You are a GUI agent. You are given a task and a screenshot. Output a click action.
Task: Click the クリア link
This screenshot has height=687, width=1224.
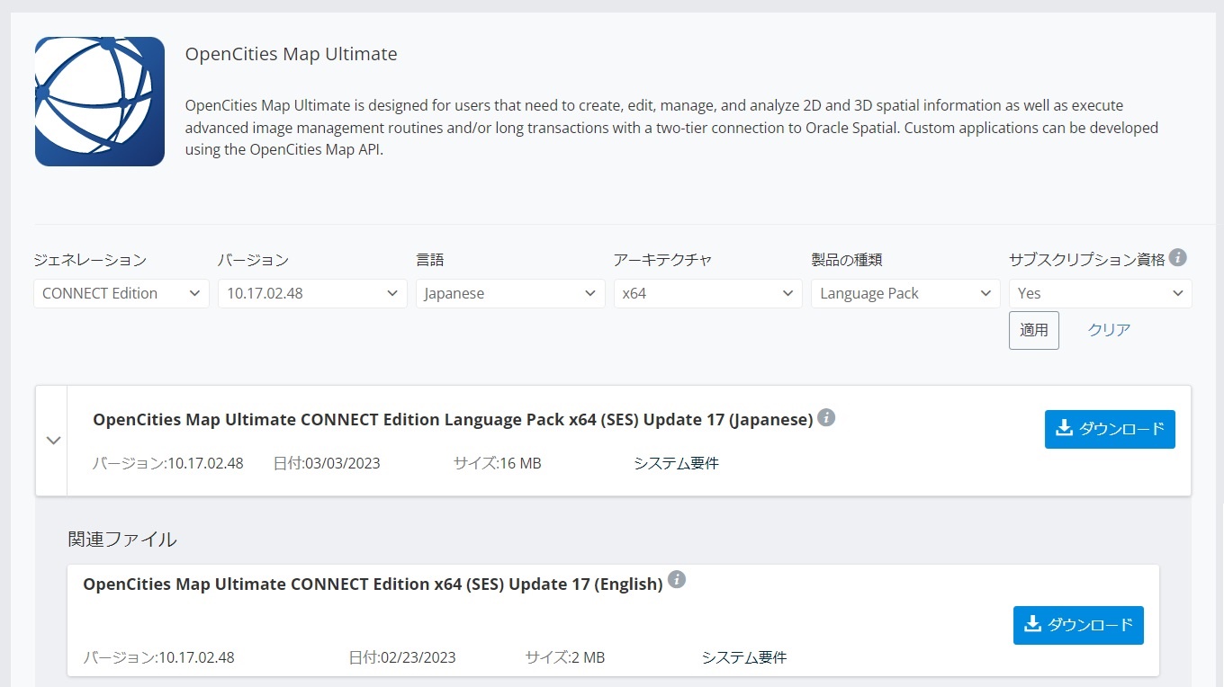(x=1109, y=330)
